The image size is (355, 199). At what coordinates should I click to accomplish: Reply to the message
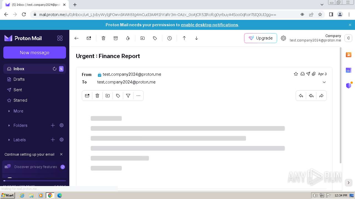[301, 96]
